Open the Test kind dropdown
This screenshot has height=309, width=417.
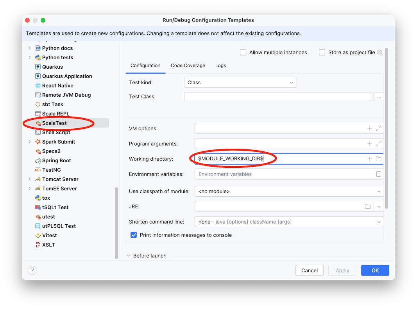pyautogui.click(x=240, y=82)
